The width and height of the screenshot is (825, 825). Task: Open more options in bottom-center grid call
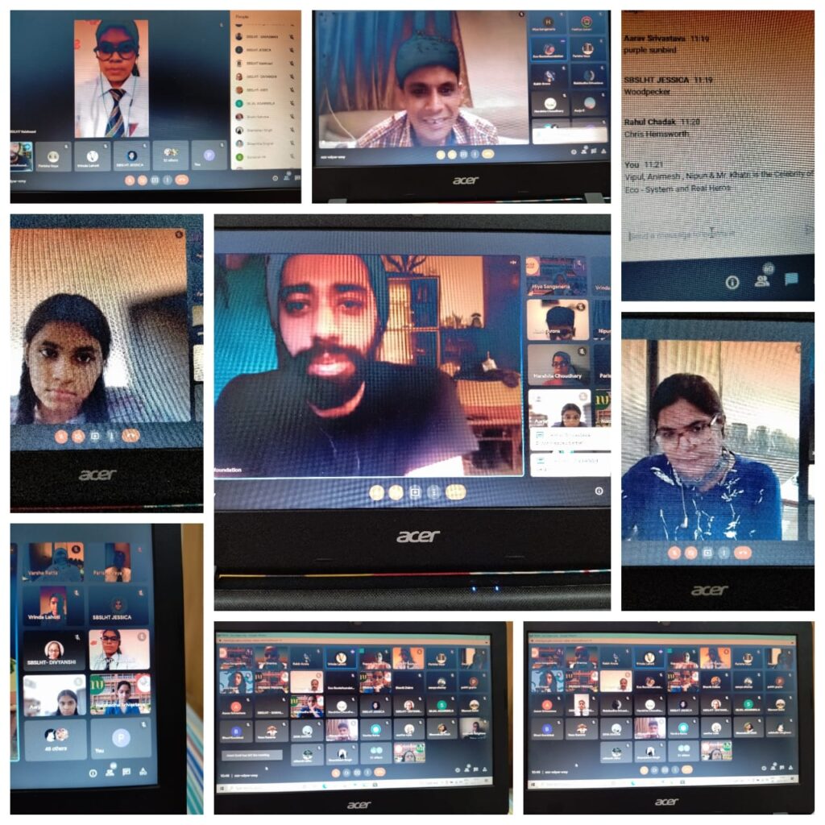click(x=367, y=773)
